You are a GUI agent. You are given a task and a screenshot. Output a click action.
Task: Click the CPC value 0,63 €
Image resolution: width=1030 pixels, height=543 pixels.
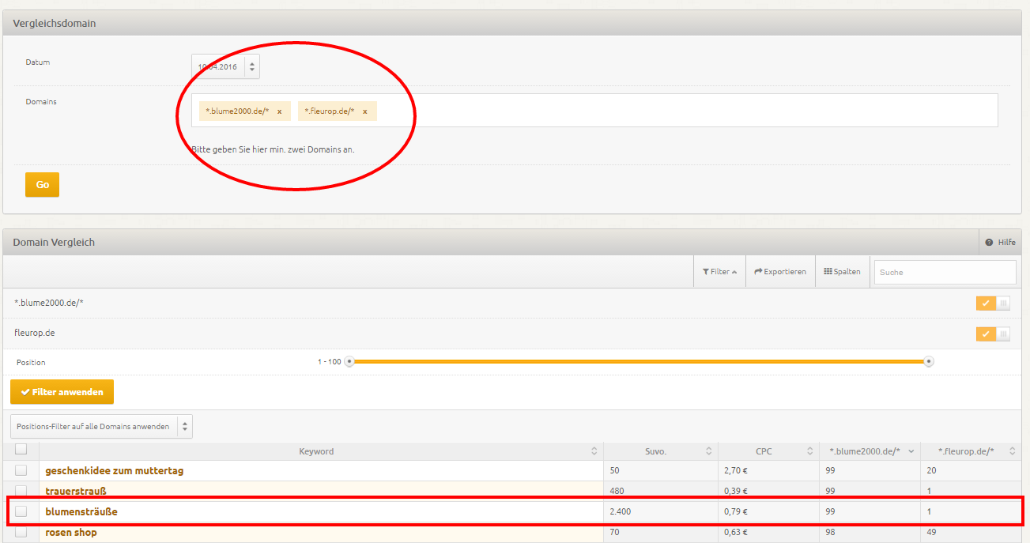736,532
